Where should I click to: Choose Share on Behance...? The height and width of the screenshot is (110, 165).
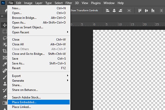coord(39,90)
